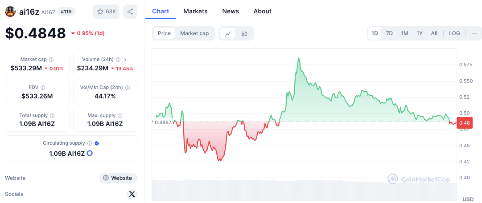Open the X social profile icon
The image size is (482, 203).
click(132, 194)
